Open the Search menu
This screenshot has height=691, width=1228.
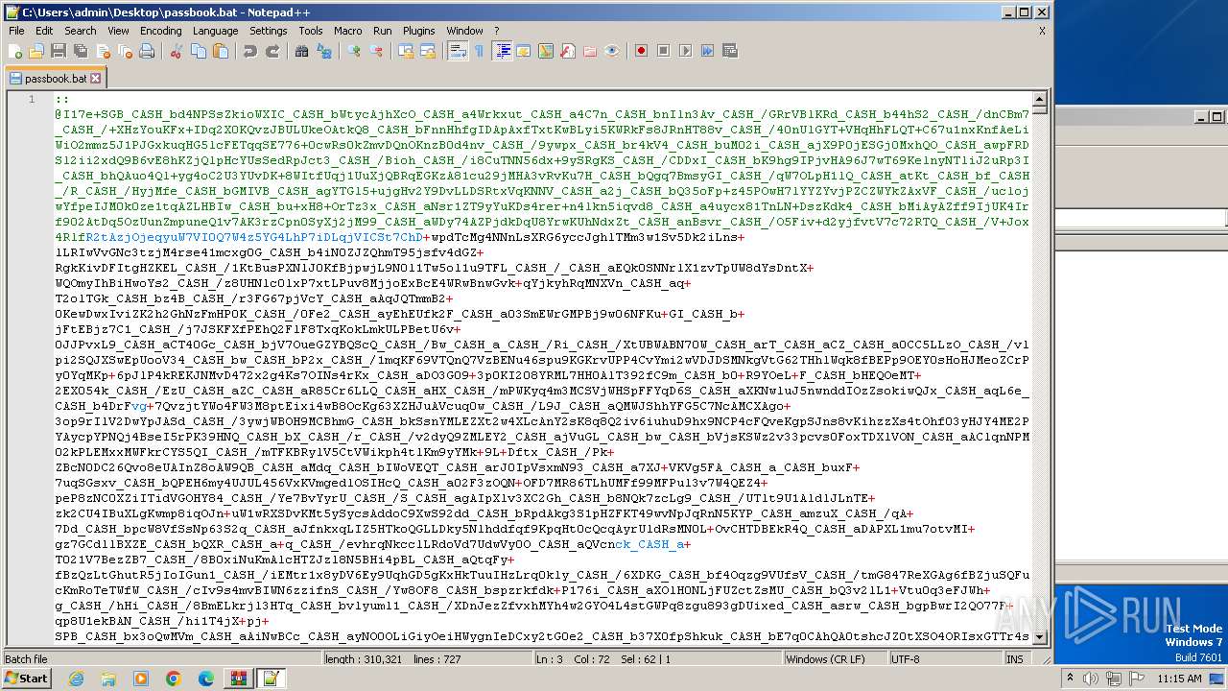pos(81,31)
